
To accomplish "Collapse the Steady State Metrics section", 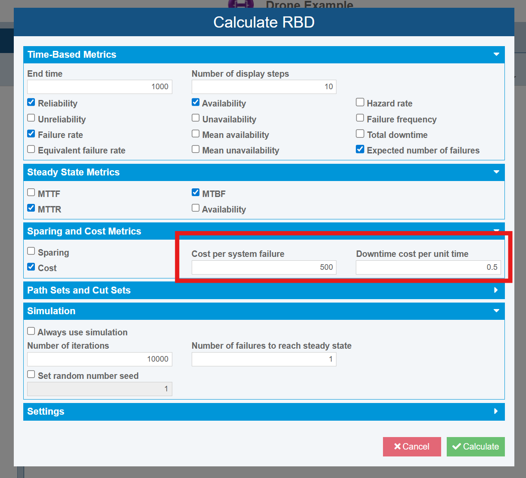I will [496, 172].
